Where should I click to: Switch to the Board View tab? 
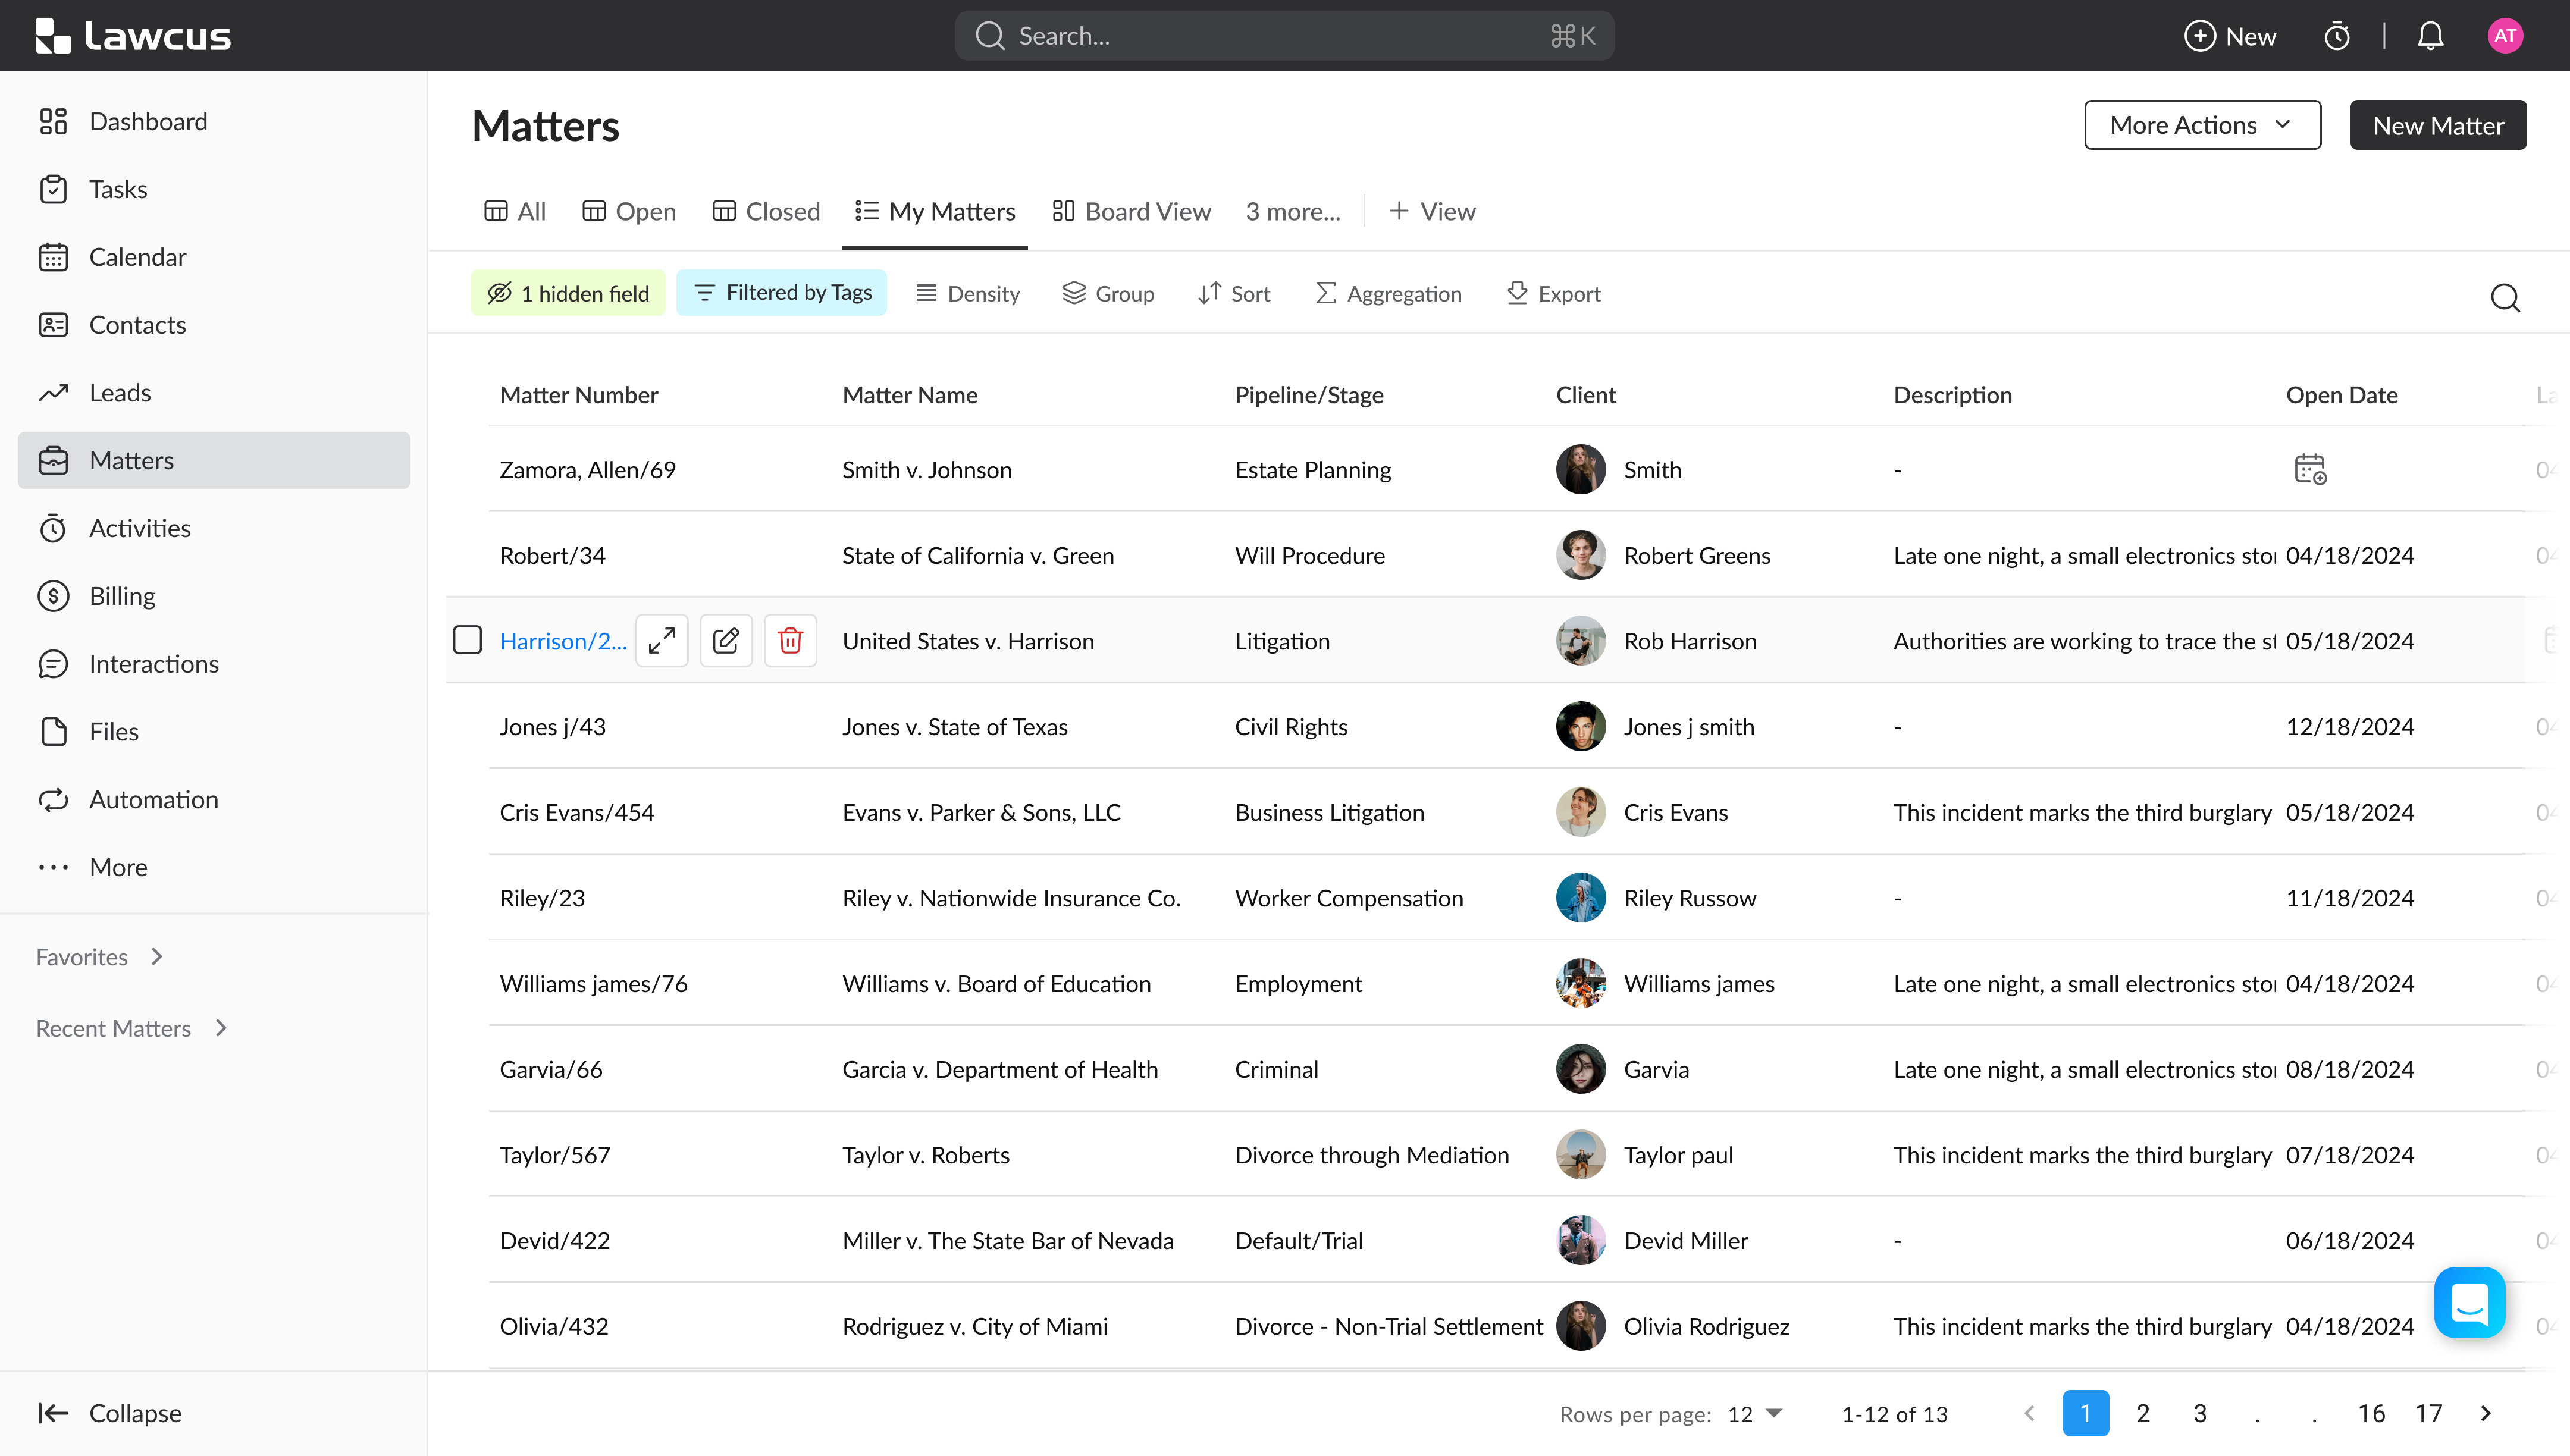pos(1131,211)
